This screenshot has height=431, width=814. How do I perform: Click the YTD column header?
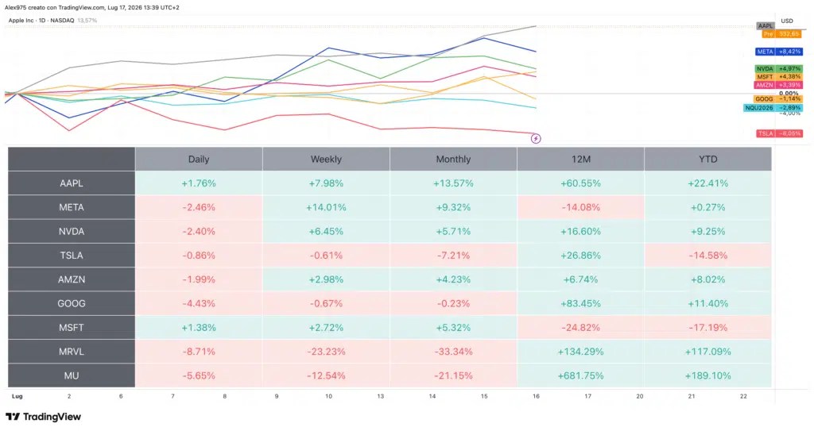(707, 160)
